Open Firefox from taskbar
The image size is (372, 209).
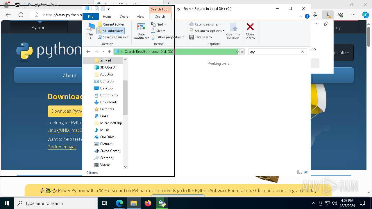pyautogui.click(x=148, y=203)
